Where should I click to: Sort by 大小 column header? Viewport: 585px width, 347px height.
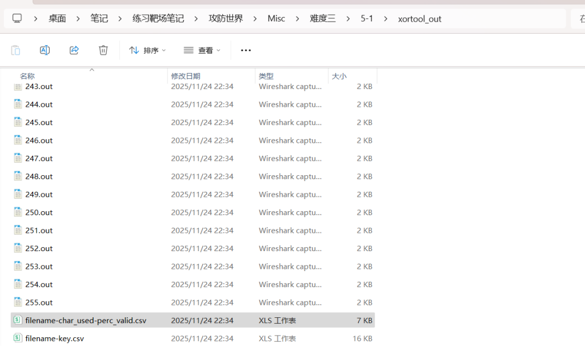(x=339, y=76)
